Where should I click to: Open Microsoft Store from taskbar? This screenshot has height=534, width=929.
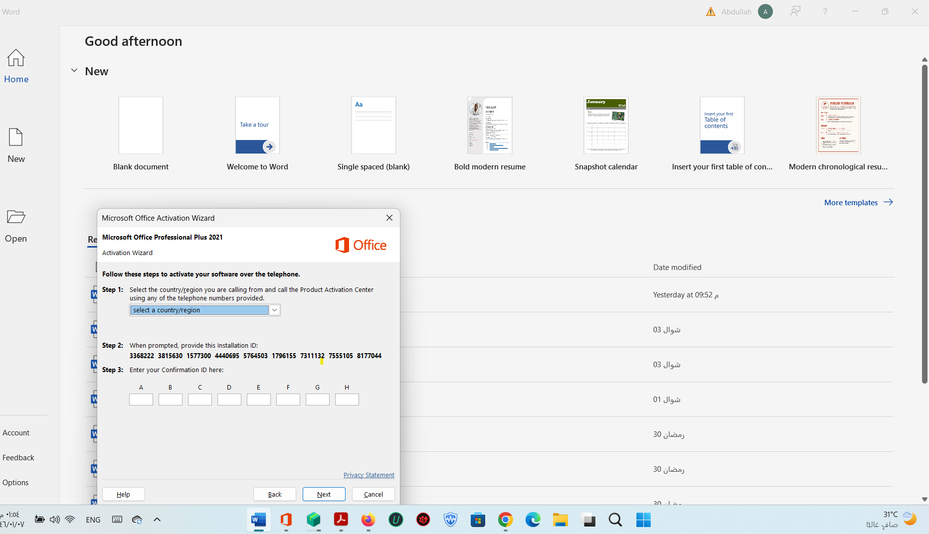click(x=478, y=520)
